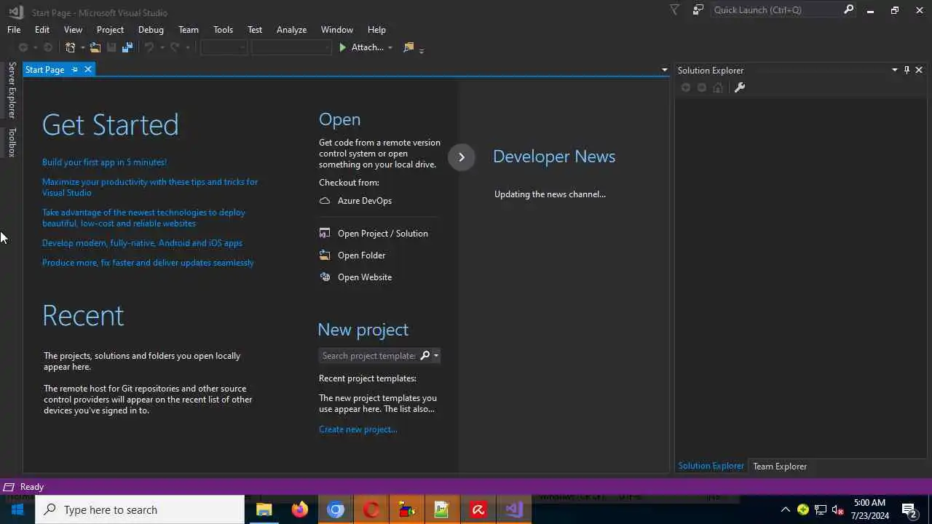932x524 pixels.
Task: Click the green Attach play button
Action: click(343, 47)
